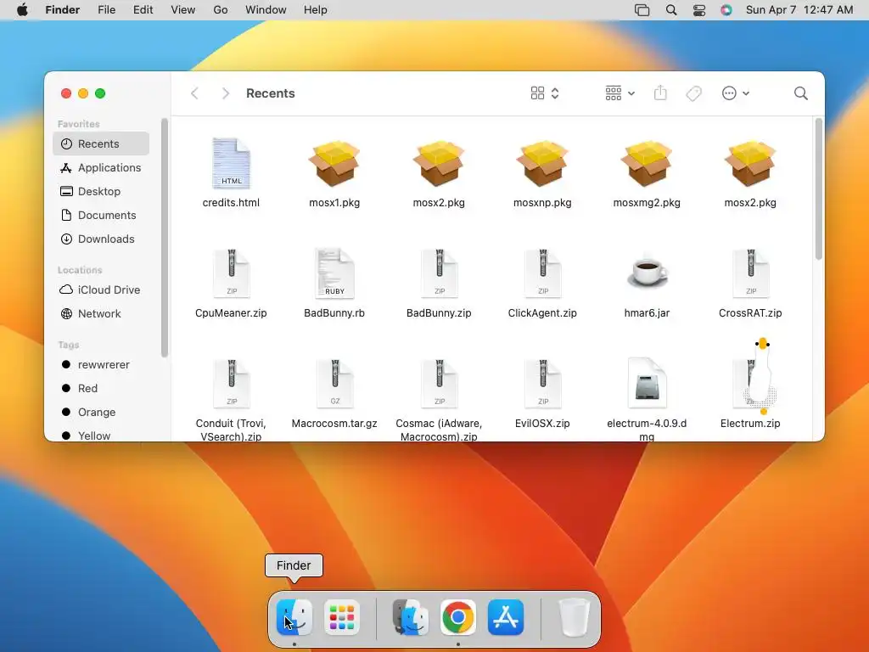Select the Orange tag
The height and width of the screenshot is (652, 869).
coord(101,412)
